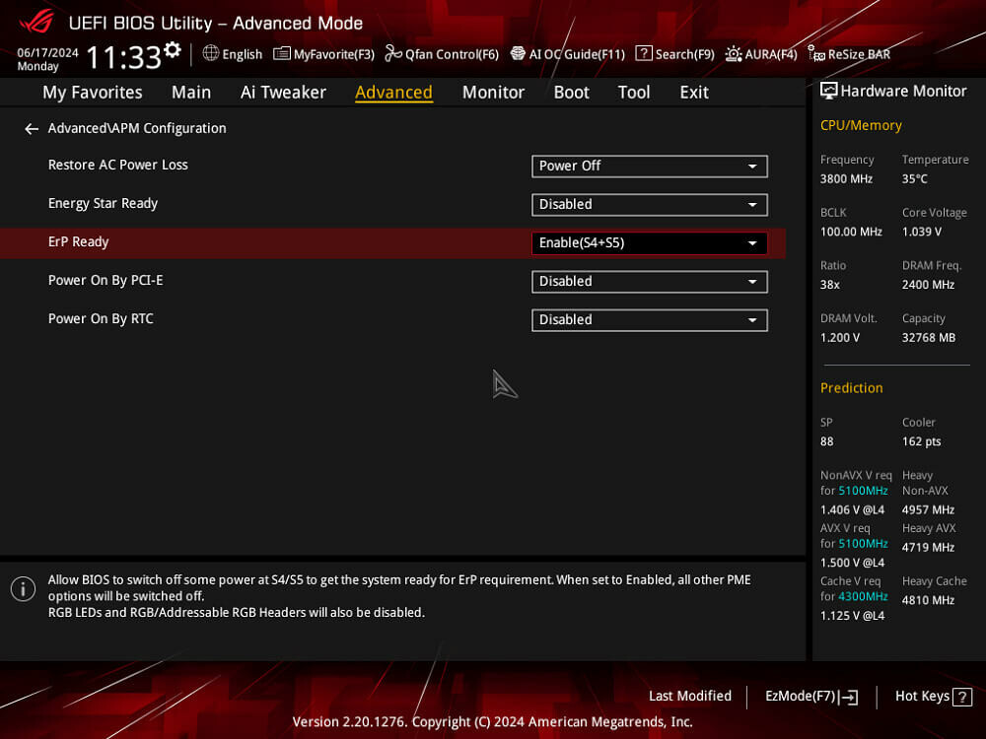Select Power On By RTC label
Image resolution: width=986 pixels, height=739 pixels.
(101, 318)
